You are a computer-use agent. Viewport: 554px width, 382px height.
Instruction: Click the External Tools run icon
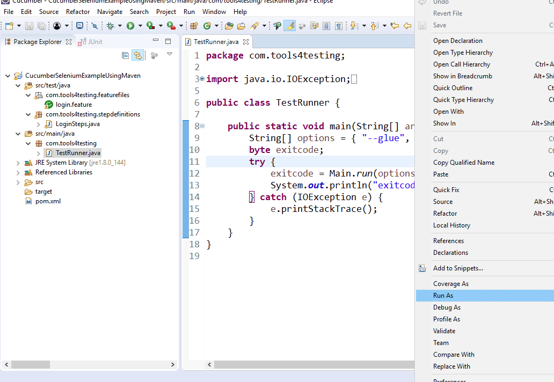pyautogui.click(x=171, y=26)
